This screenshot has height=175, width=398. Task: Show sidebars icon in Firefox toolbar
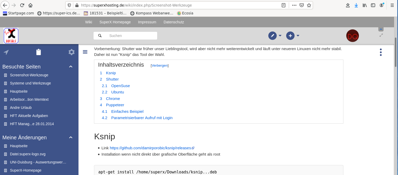[x=373, y=5]
